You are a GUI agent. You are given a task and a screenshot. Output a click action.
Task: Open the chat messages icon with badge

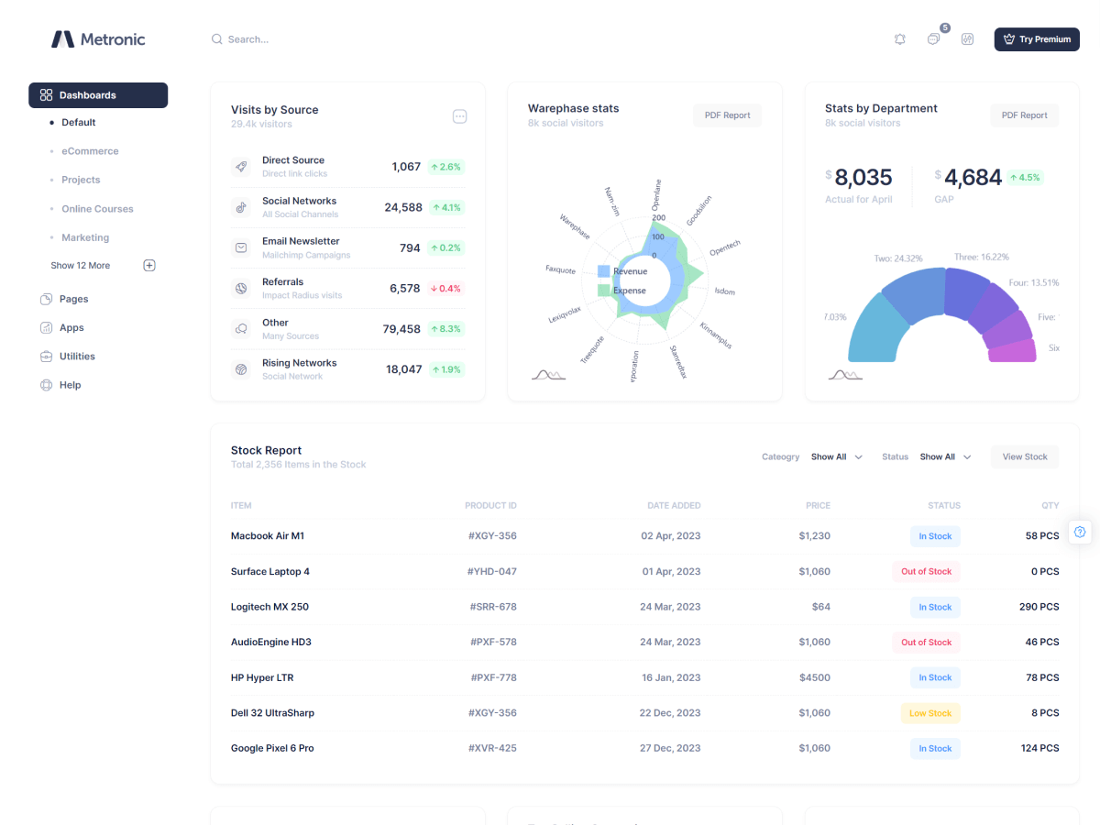pyautogui.click(x=933, y=39)
